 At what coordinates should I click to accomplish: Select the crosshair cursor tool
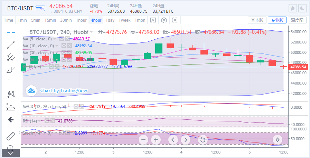[x=11, y=32]
